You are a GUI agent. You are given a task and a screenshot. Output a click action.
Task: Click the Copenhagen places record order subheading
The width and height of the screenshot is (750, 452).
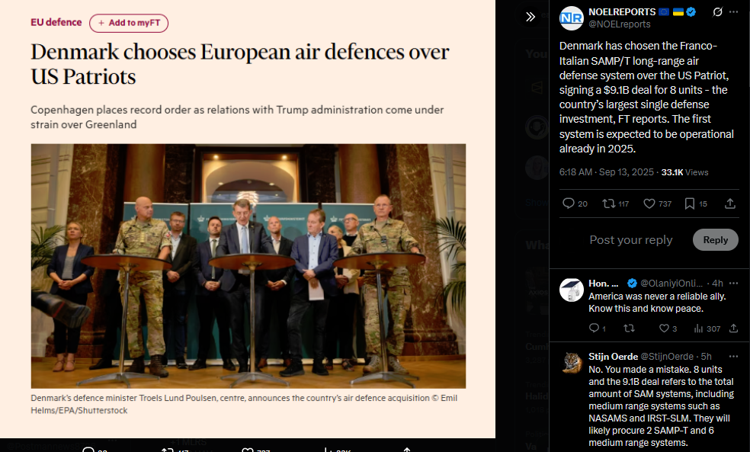(237, 117)
